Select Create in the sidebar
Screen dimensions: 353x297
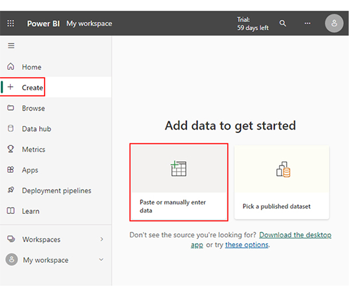click(x=32, y=87)
